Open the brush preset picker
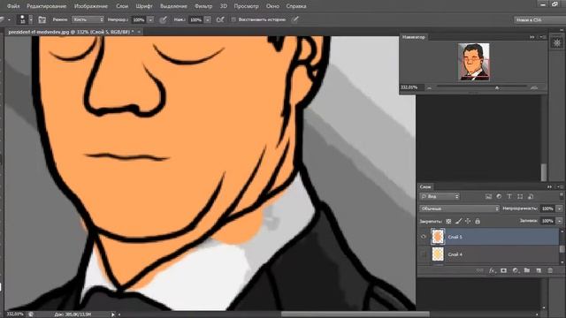The height and width of the screenshot is (318, 566). (x=26, y=19)
